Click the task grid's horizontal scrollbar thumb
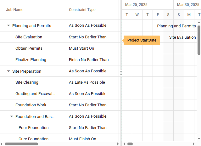This screenshot has width=201, height=146. [x=21, y=144]
